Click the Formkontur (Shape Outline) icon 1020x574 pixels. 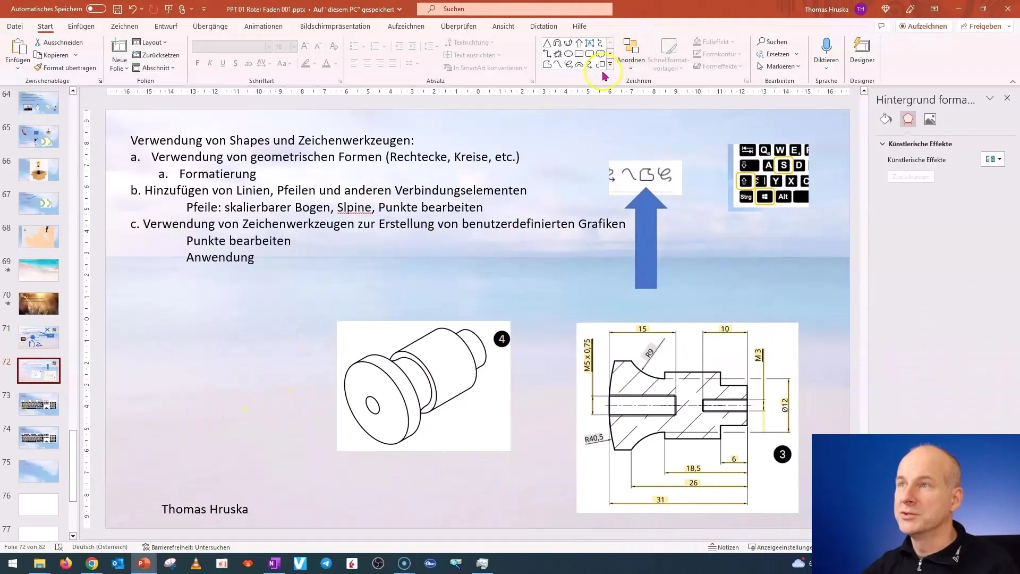pos(696,54)
